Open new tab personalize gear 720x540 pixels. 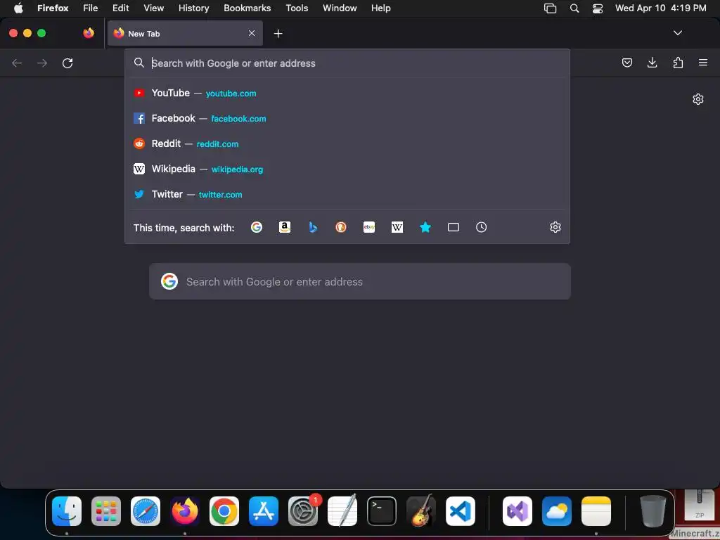tap(698, 99)
